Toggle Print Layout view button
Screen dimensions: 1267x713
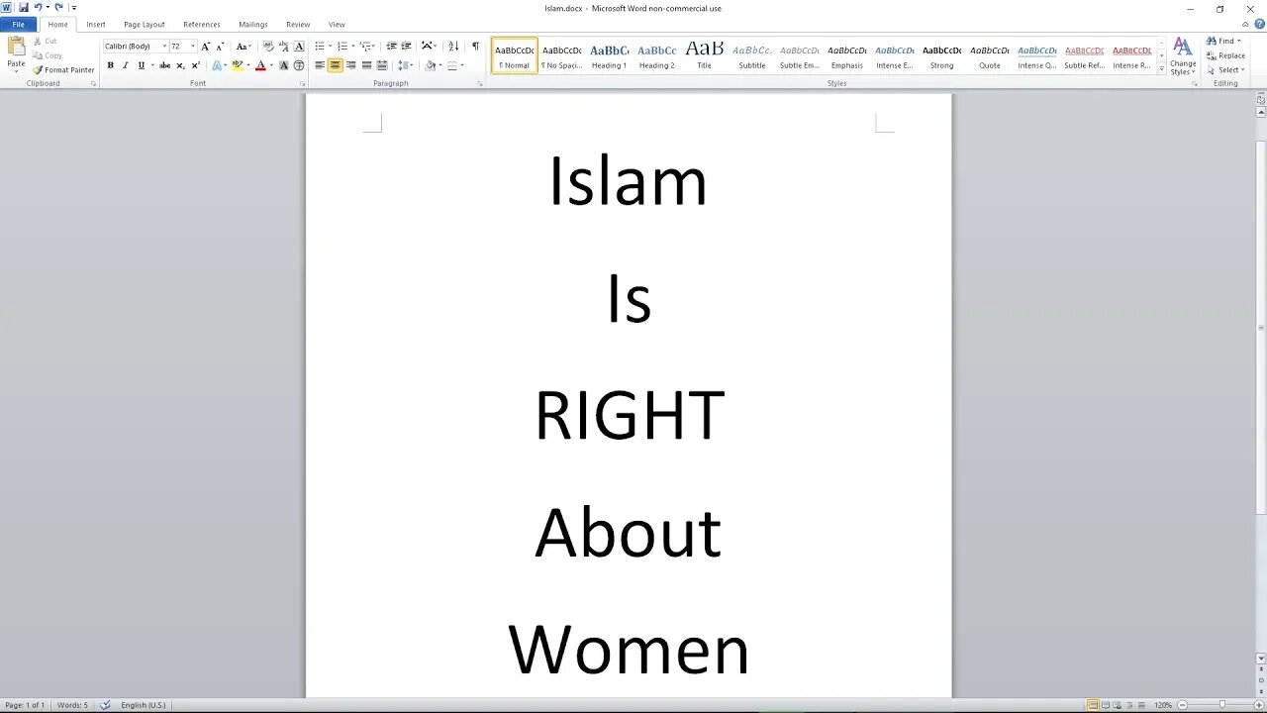pos(1093,705)
